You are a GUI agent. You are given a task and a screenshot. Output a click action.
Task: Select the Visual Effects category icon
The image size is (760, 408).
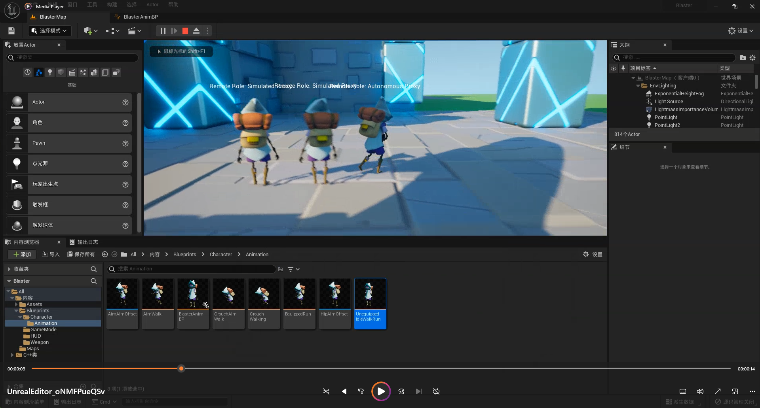pos(83,72)
